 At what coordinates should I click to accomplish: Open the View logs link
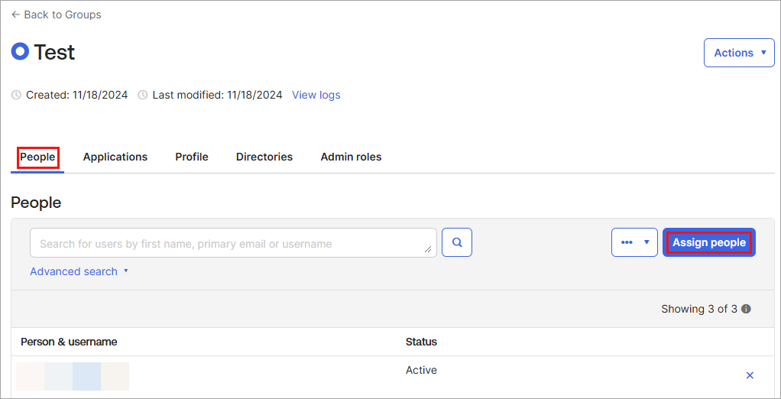point(316,96)
